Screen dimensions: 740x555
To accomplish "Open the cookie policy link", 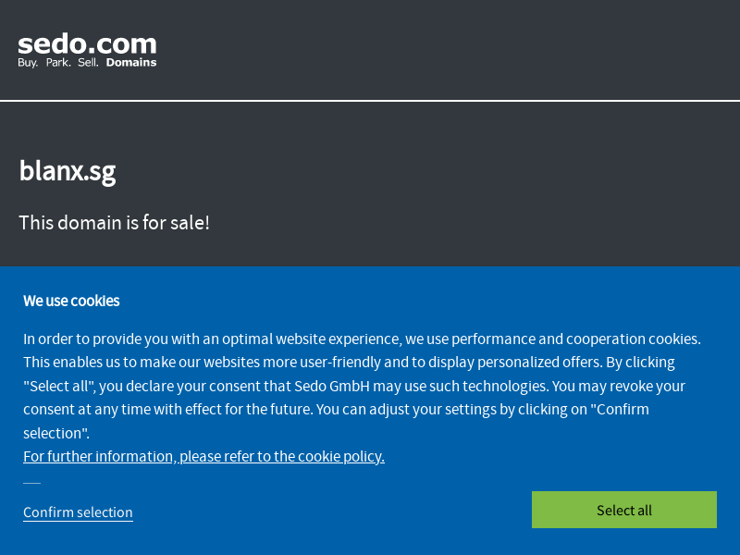I will 203,456.
